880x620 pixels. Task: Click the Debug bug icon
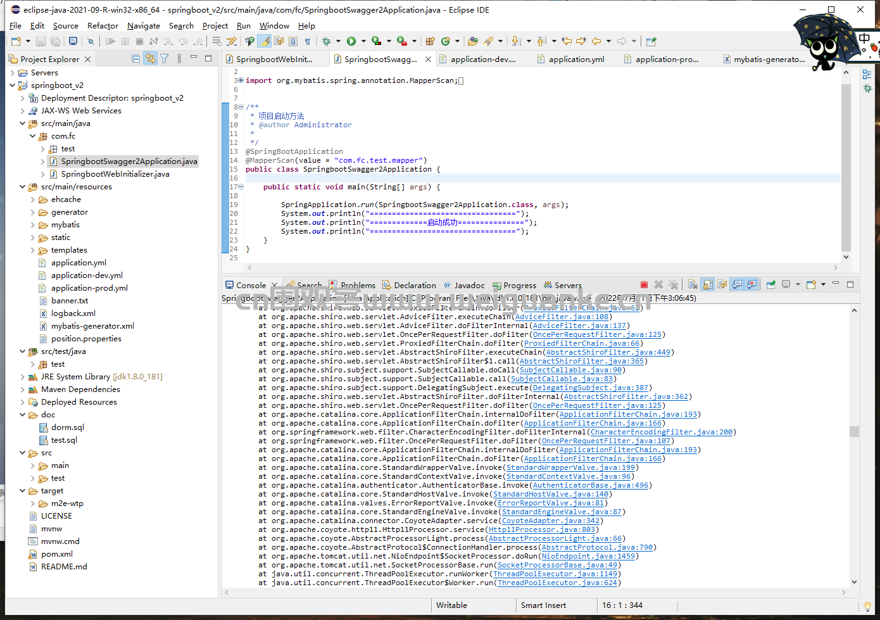[x=327, y=41]
